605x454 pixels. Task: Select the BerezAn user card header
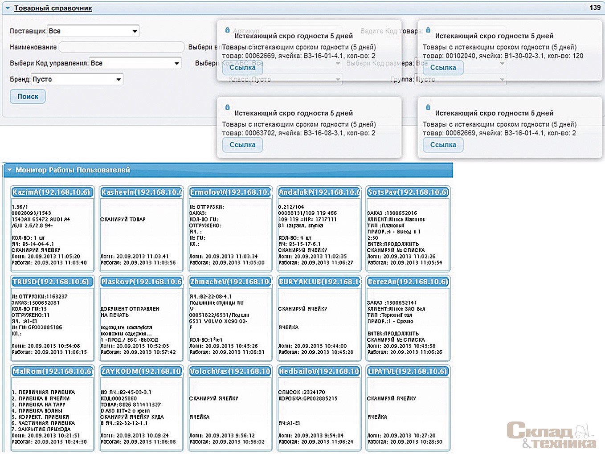pyautogui.click(x=408, y=282)
